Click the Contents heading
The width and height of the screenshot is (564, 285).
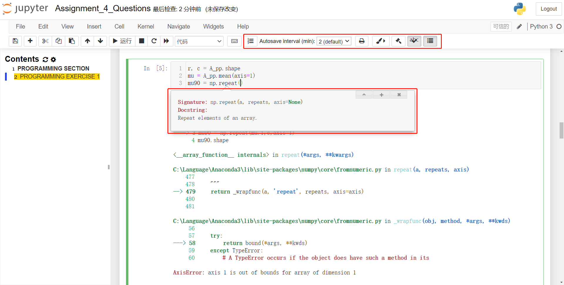point(22,59)
